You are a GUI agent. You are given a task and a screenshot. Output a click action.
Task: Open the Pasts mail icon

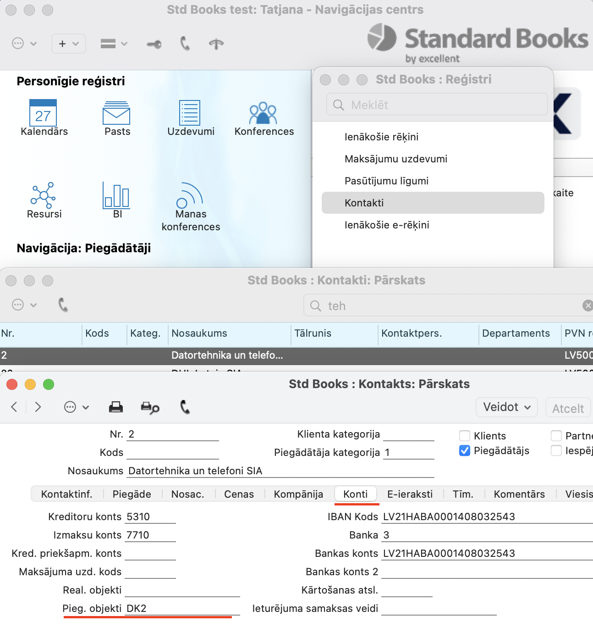point(116,113)
